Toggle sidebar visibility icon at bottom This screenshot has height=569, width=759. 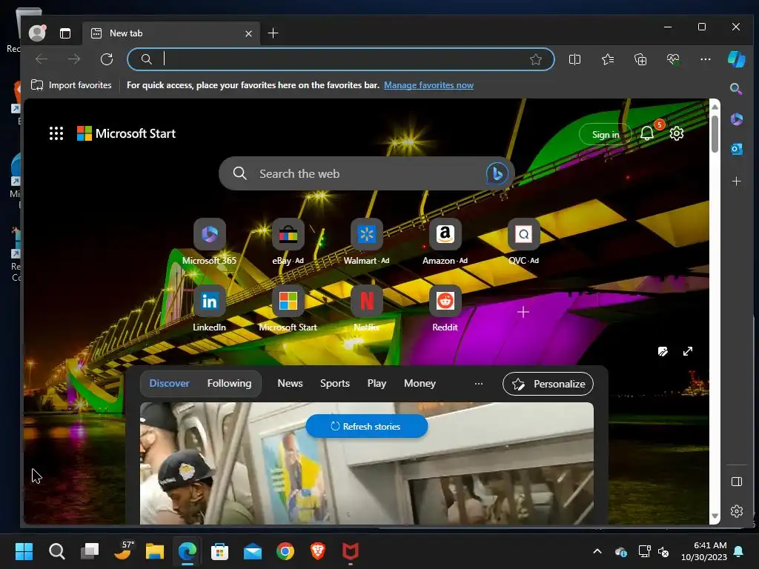tap(736, 482)
